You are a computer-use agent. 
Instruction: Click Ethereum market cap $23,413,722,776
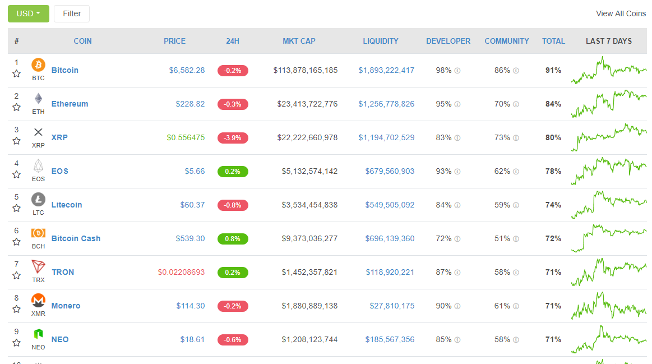coord(307,104)
